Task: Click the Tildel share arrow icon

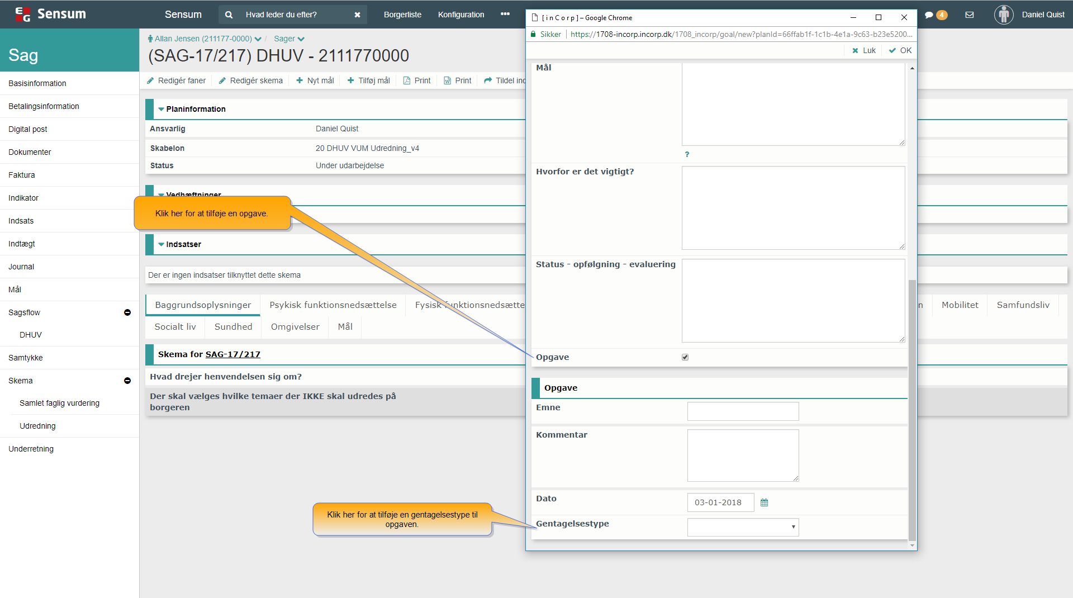Action: pos(488,80)
